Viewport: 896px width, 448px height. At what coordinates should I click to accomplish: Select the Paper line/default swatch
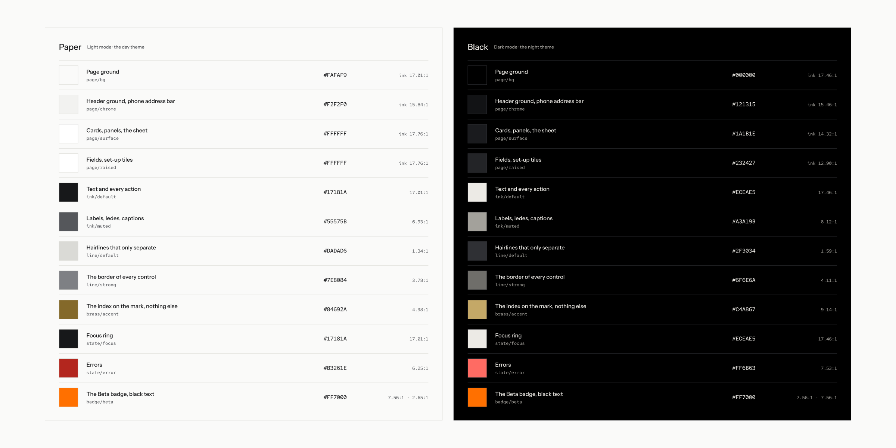69,251
